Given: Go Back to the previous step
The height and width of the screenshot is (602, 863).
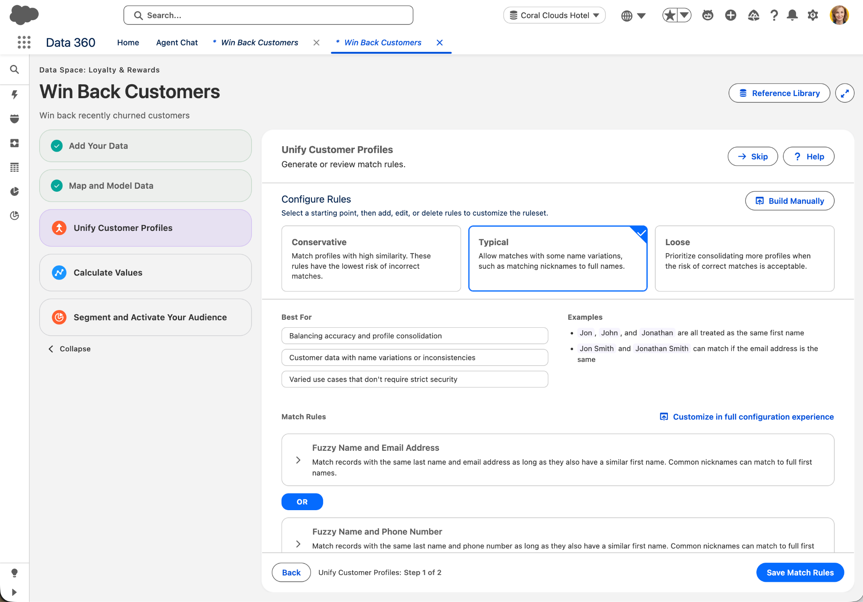Looking at the screenshot, I should pyautogui.click(x=291, y=573).
